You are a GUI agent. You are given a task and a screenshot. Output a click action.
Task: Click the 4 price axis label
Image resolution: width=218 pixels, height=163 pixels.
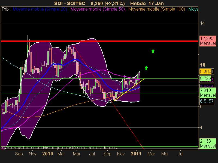(201, 127)
